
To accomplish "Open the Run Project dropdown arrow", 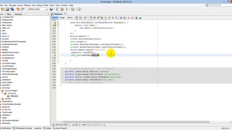I will click(70, 9).
